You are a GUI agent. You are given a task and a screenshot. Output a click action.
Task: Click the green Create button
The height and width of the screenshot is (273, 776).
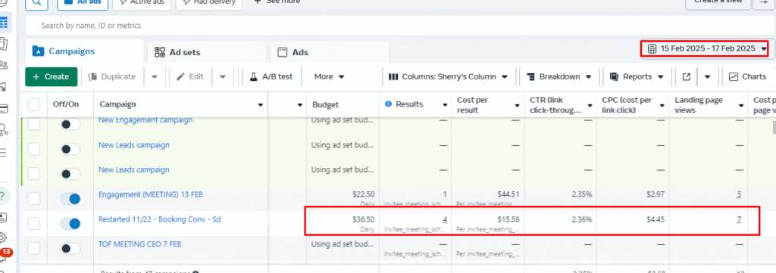(x=52, y=76)
